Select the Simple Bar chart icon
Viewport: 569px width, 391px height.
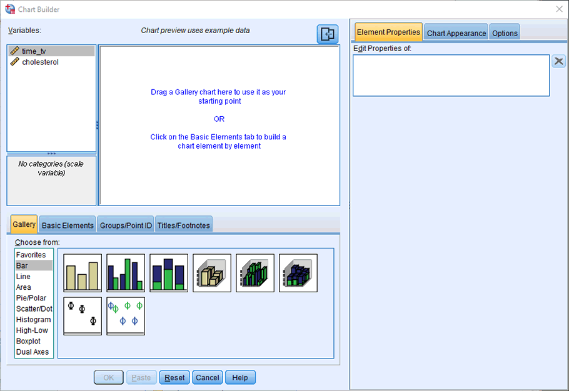tap(82, 273)
